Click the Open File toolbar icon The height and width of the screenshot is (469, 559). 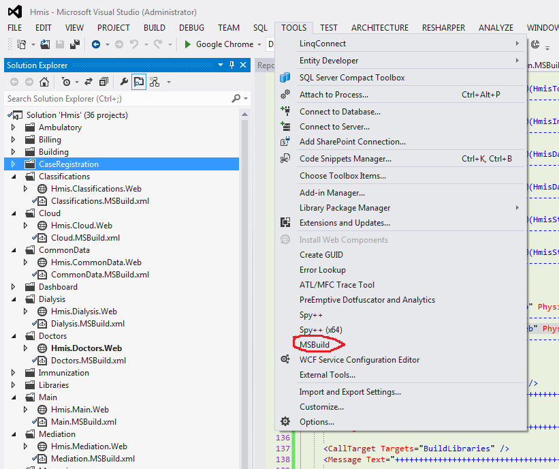[45, 44]
